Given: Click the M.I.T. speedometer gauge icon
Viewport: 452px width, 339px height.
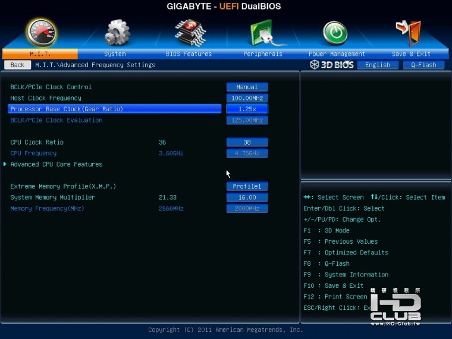Looking at the screenshot, I should click(x=42, y=33).
